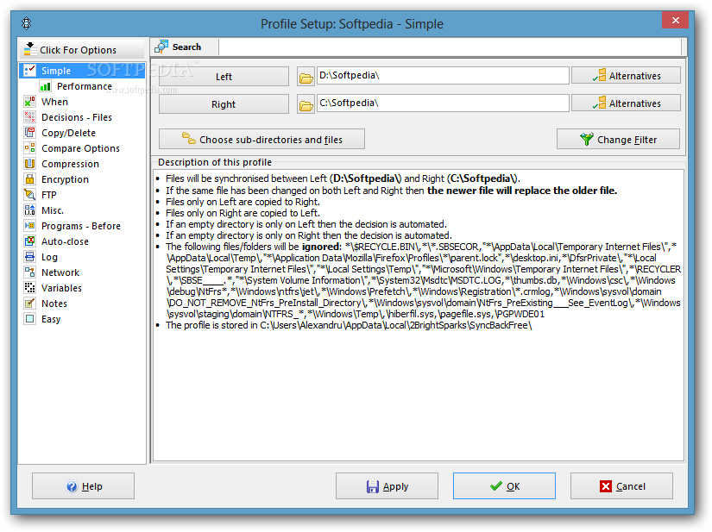712x532 pixels.
Task: Apply the profile settings
Action: [387, 486]
